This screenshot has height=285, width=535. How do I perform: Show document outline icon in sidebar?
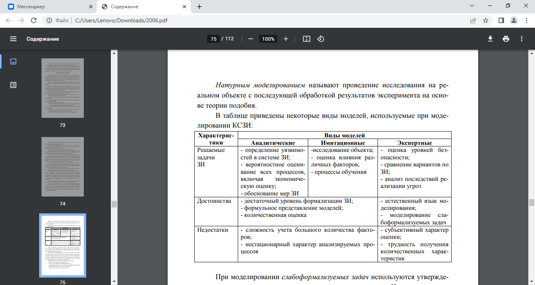tap(13, 85)
